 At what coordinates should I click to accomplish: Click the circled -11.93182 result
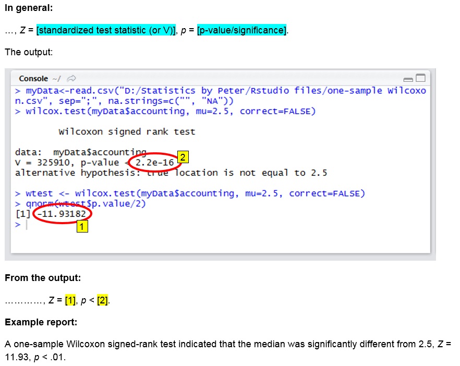[62, 214]
